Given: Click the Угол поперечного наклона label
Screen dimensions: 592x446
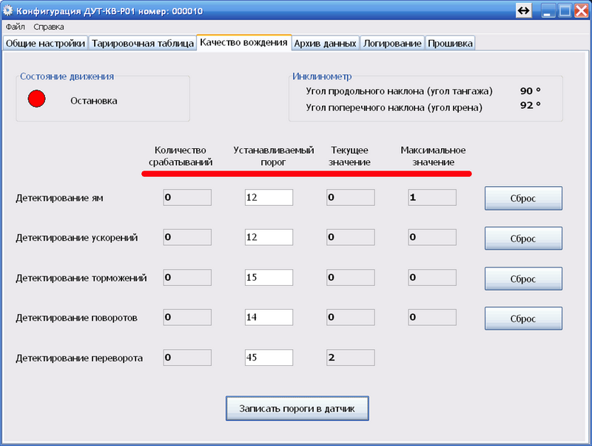Looking at the screenshot, I should click(x=394, y=107).
